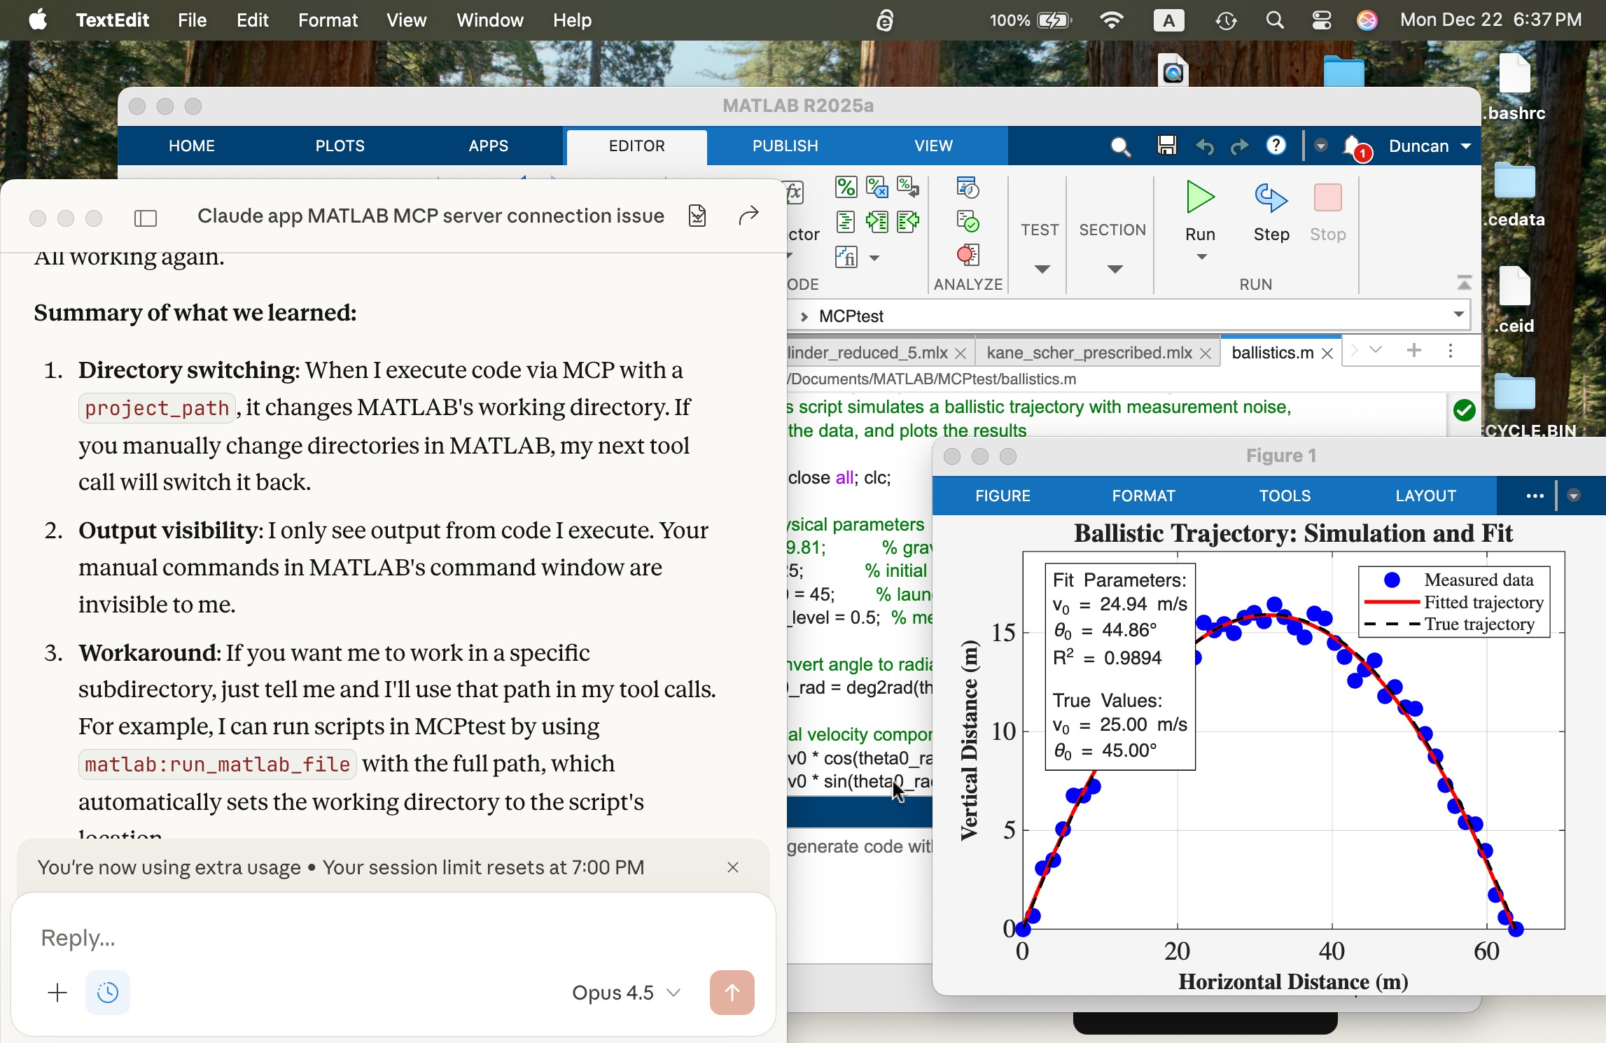
Task: Click the red Fitted trajectory legend line
Action: coord(1391,602)
